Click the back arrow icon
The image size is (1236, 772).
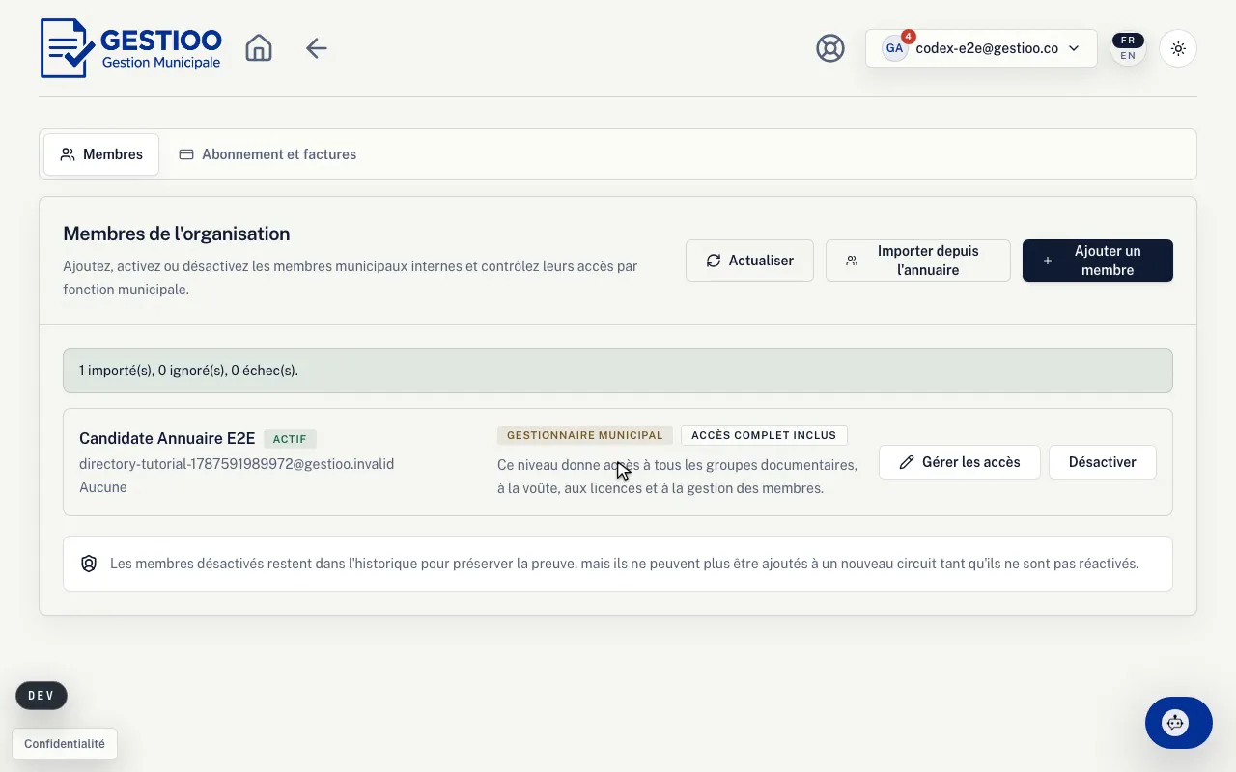pyautogui.click(x=317, y=48)
